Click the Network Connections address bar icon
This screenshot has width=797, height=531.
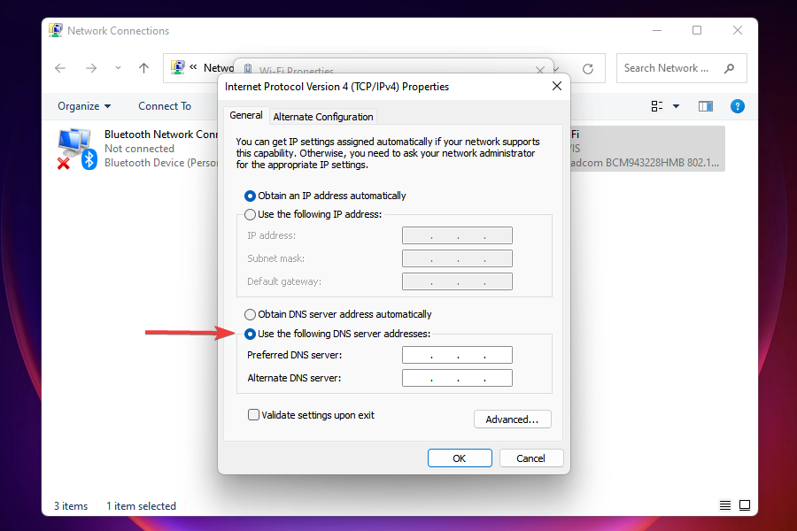(x=177, y=67)
